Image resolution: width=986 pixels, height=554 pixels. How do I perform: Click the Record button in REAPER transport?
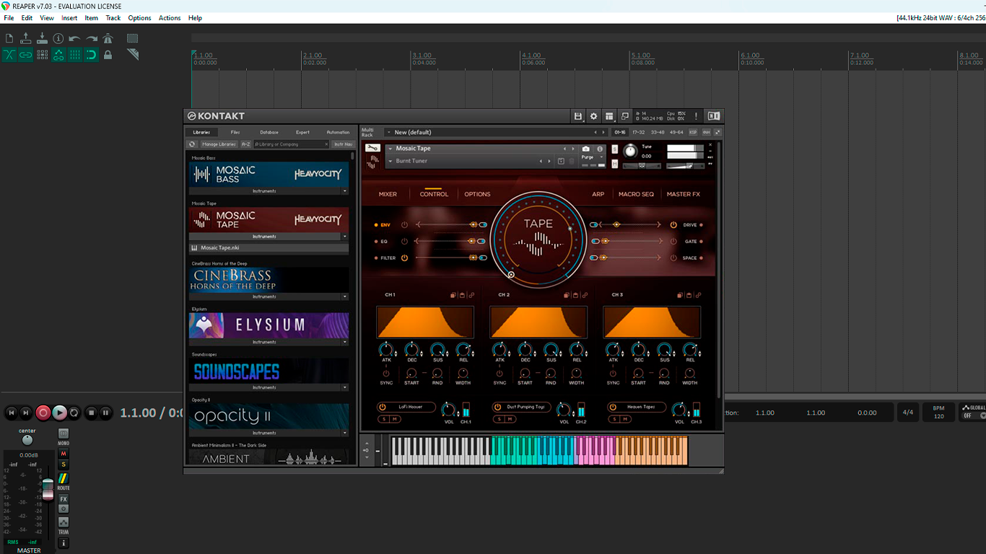click(x=43, y=413)
